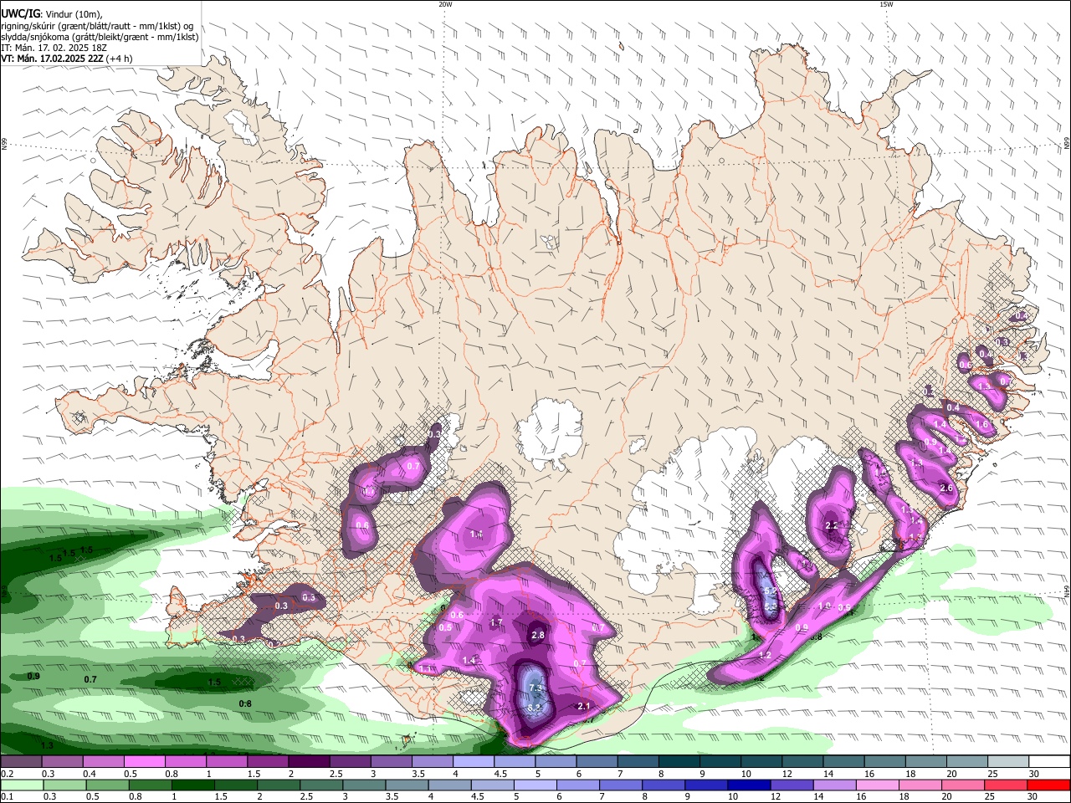1071x803 pixels.
Task: Click the 2.2 value label on the map
Action: point(832,525)
